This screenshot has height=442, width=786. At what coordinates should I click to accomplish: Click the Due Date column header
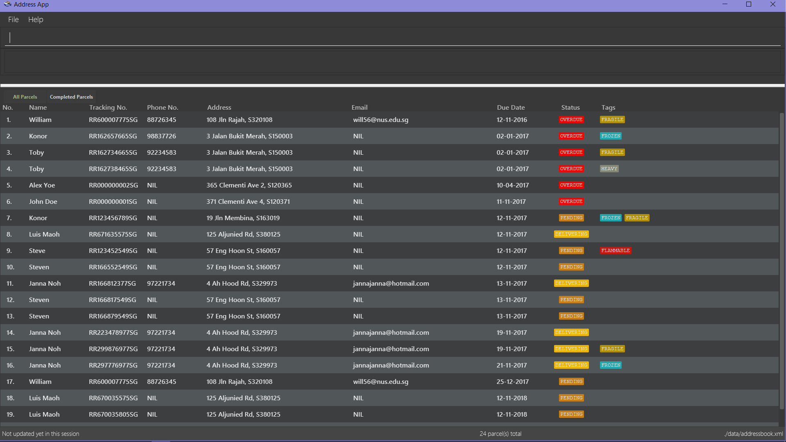pyautogui.click(x=511, y=108)
